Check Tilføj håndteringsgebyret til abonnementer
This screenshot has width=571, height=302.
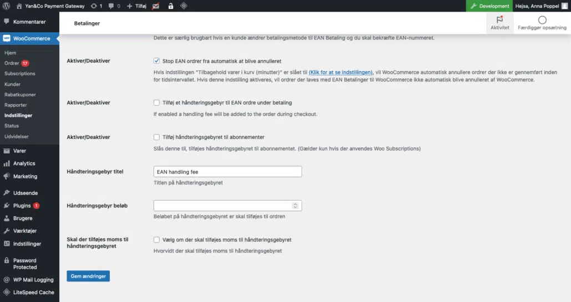coord(156,137)
